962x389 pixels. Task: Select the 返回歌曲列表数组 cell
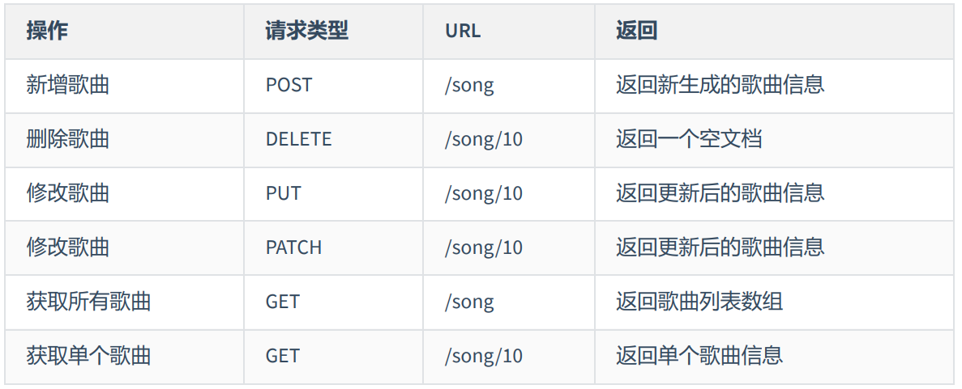699,302
